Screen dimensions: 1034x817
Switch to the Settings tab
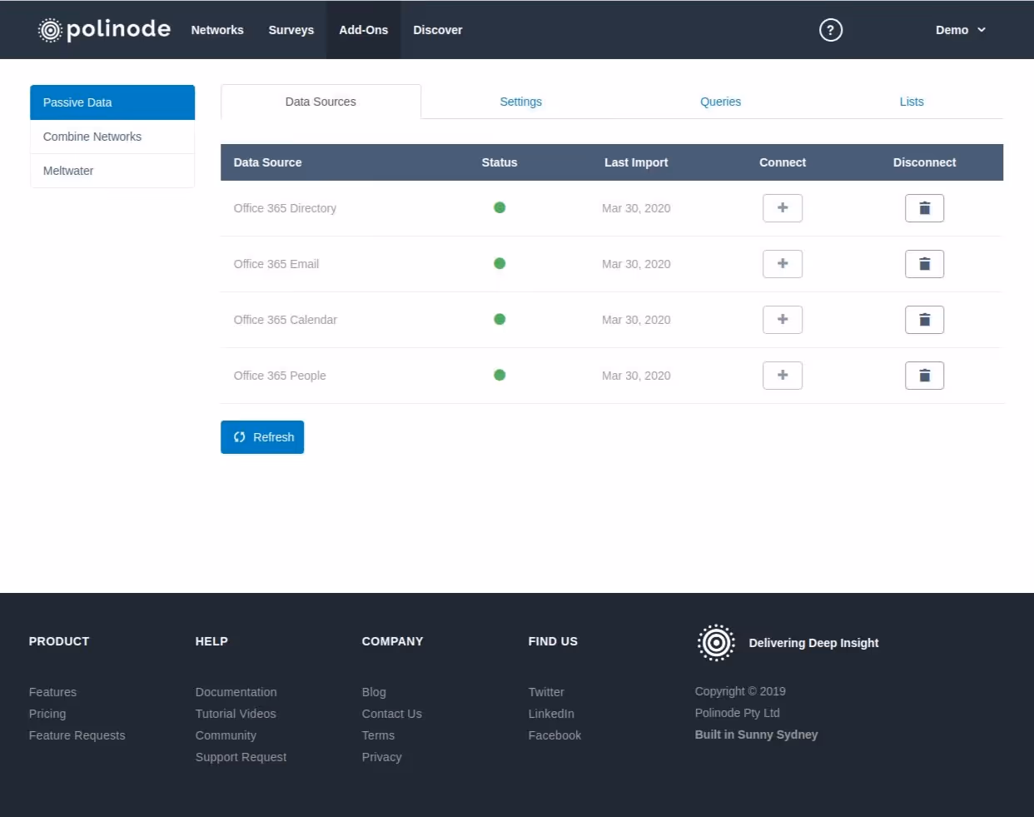[520, 102]
